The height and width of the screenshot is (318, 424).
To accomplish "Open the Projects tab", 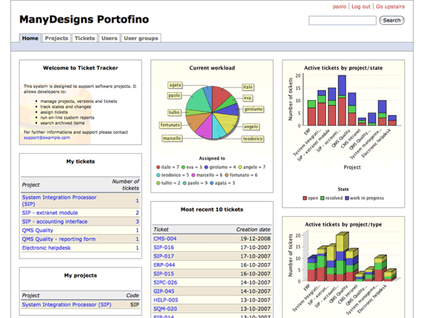I will click(56, 38).
